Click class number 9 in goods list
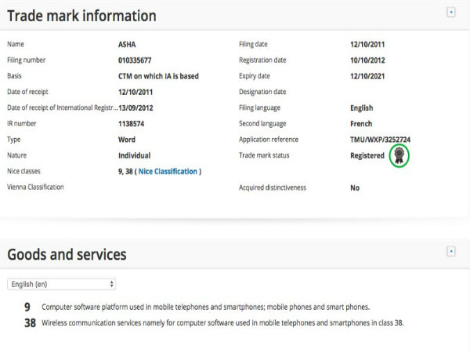 pyautogui.click(x=27, y=307)
